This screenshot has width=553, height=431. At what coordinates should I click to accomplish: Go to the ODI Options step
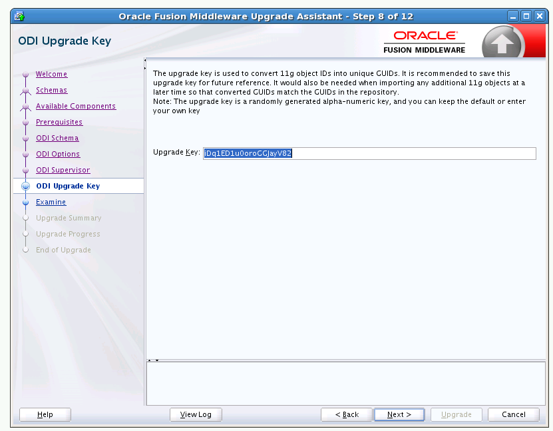(58, 154)
